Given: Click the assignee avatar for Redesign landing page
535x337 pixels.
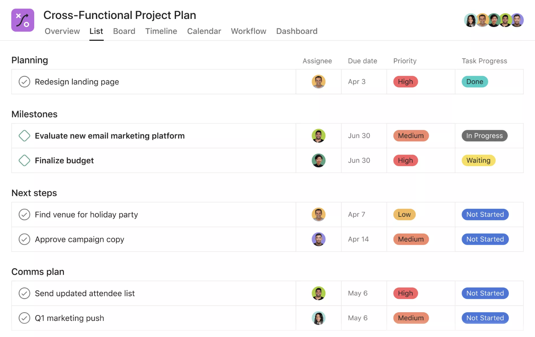Looking at the screenshot, I should (318, 82).
